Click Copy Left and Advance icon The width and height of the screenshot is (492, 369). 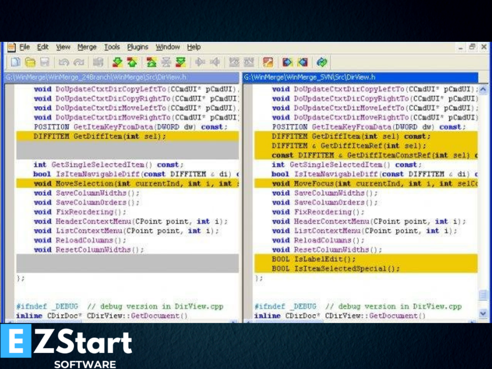pyautogui.click(x=249, y=62)
